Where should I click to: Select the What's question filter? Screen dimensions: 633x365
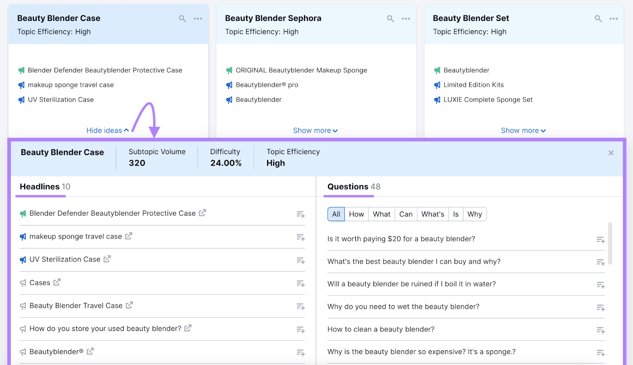click(433, 214)
